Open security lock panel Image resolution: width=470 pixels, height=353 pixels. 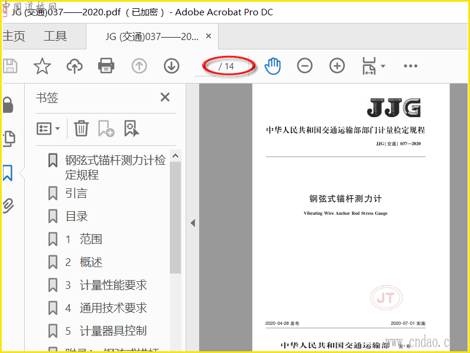click(x=8, y=105)
